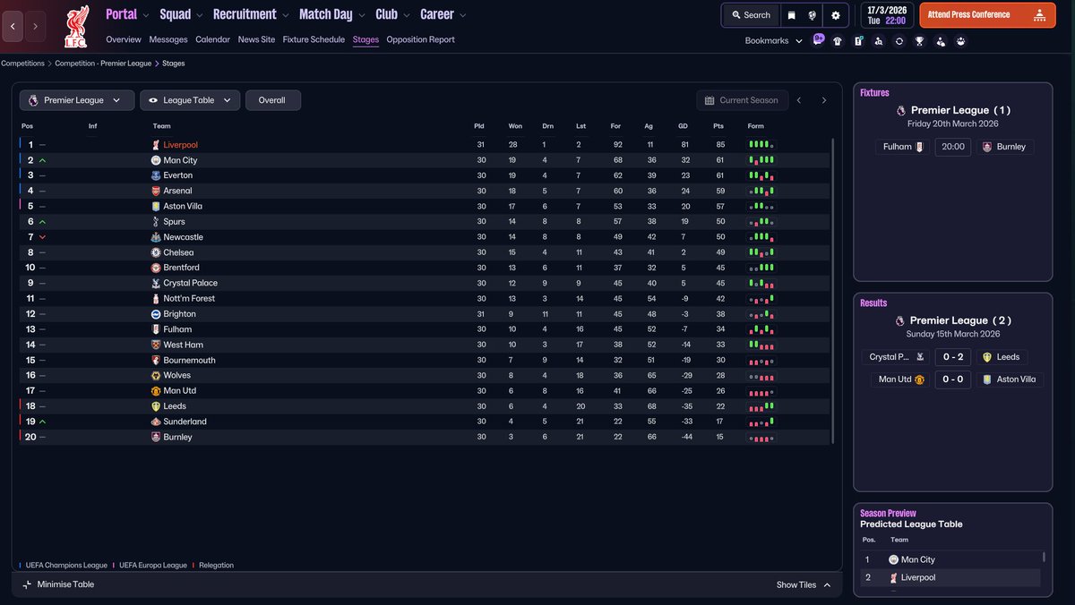Click Leeds' badge in the results panel
The width and height of the screenshot is (1075, 605).
987,356
